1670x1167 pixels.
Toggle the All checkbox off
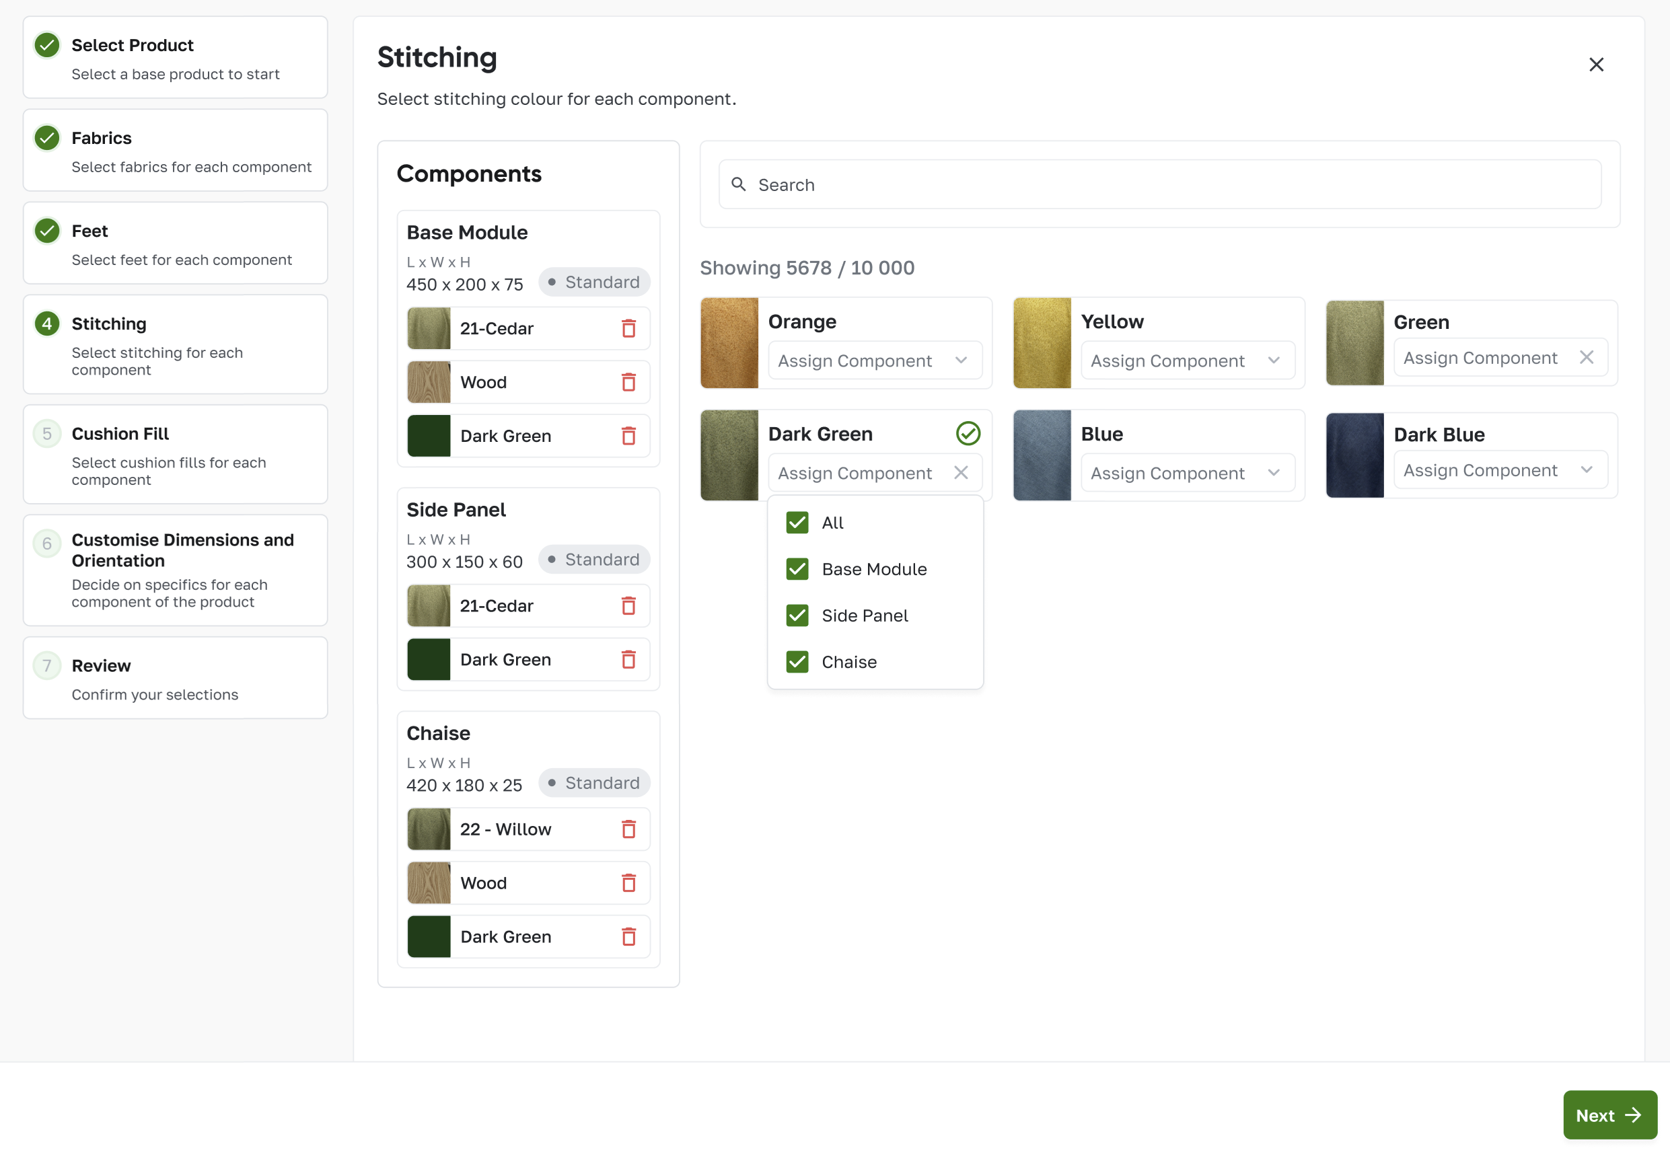tap(797, 522)
